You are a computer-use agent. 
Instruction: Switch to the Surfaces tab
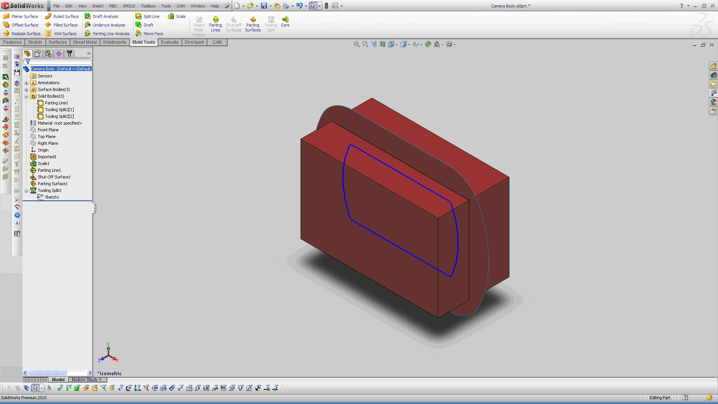click(x=58, y=42)
